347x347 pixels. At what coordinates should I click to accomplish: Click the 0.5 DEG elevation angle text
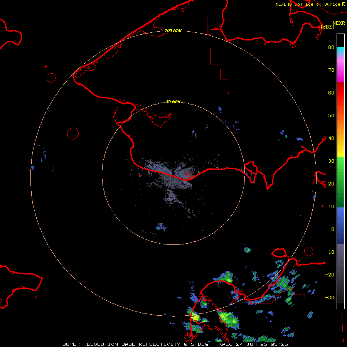click(197, 344)
